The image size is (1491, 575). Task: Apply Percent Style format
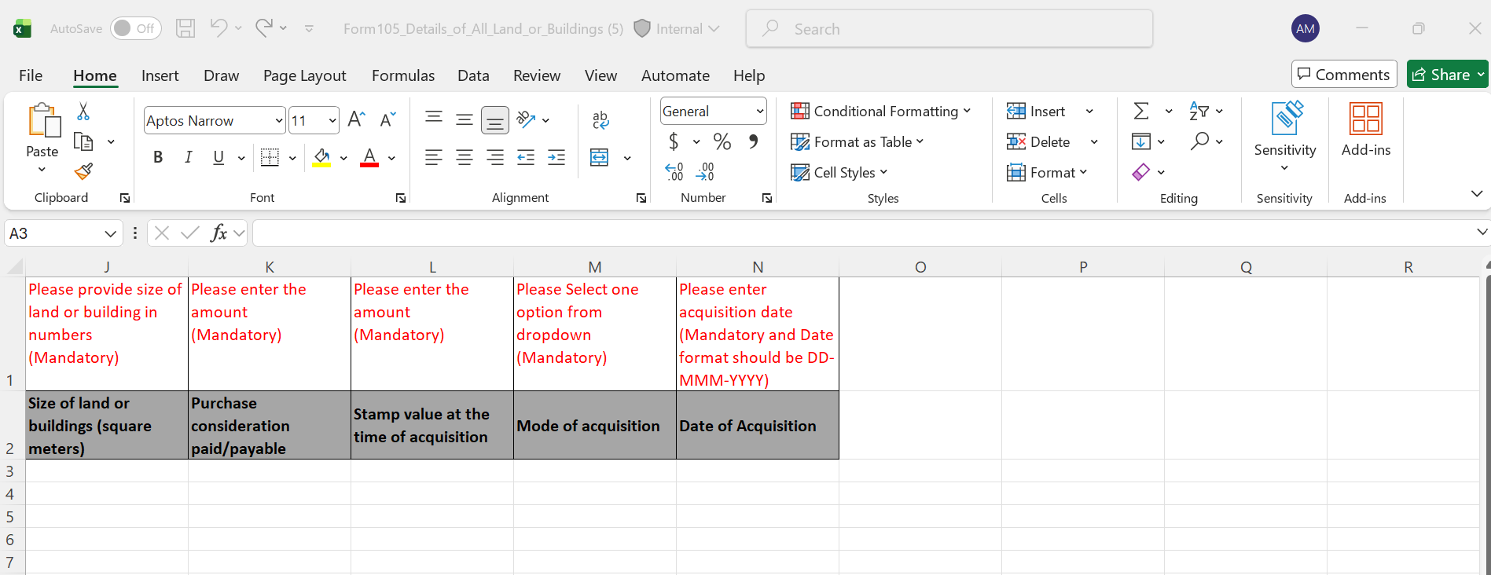[722, 141]
